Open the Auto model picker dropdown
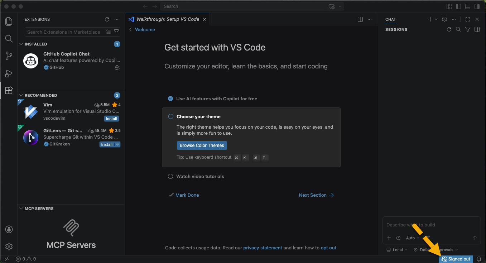Screen dimensions: 486x263 [x=412, y=238]
